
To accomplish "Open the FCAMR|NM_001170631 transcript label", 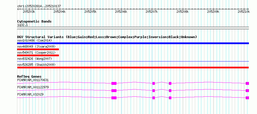I will pos(33,80).
